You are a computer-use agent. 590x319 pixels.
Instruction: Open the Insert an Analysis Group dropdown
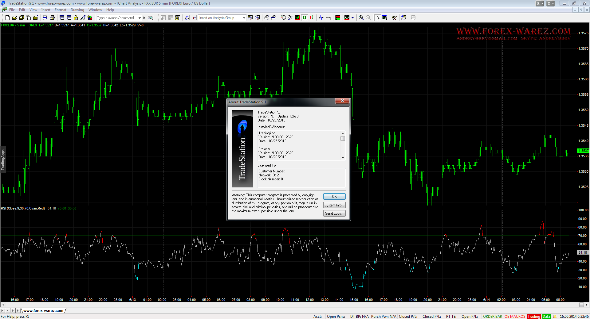(244, 18)
